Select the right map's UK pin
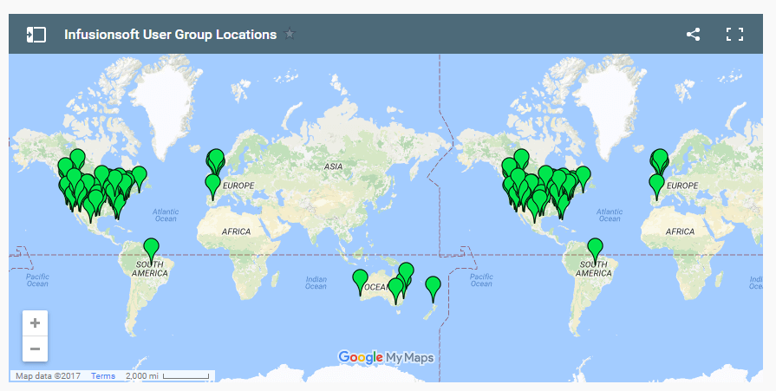Screen dimensions: 776x391 [660, 160]
